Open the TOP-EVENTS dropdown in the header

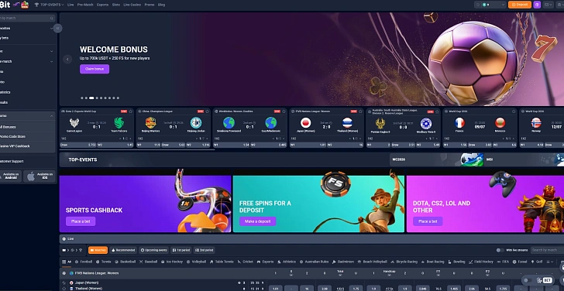pyautogui.click(x=49, y=5)
